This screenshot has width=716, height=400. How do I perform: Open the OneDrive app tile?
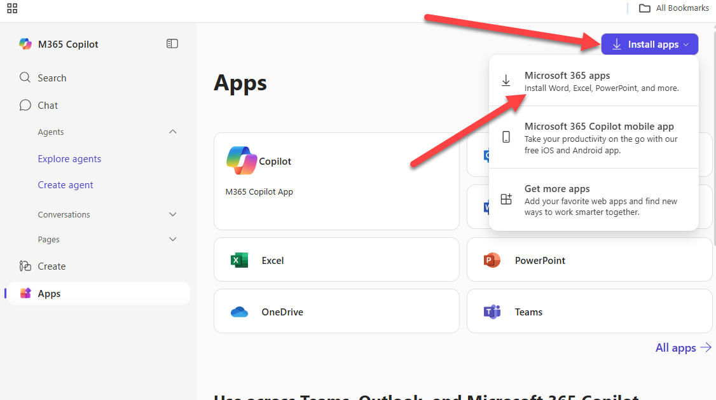(336, 312)
